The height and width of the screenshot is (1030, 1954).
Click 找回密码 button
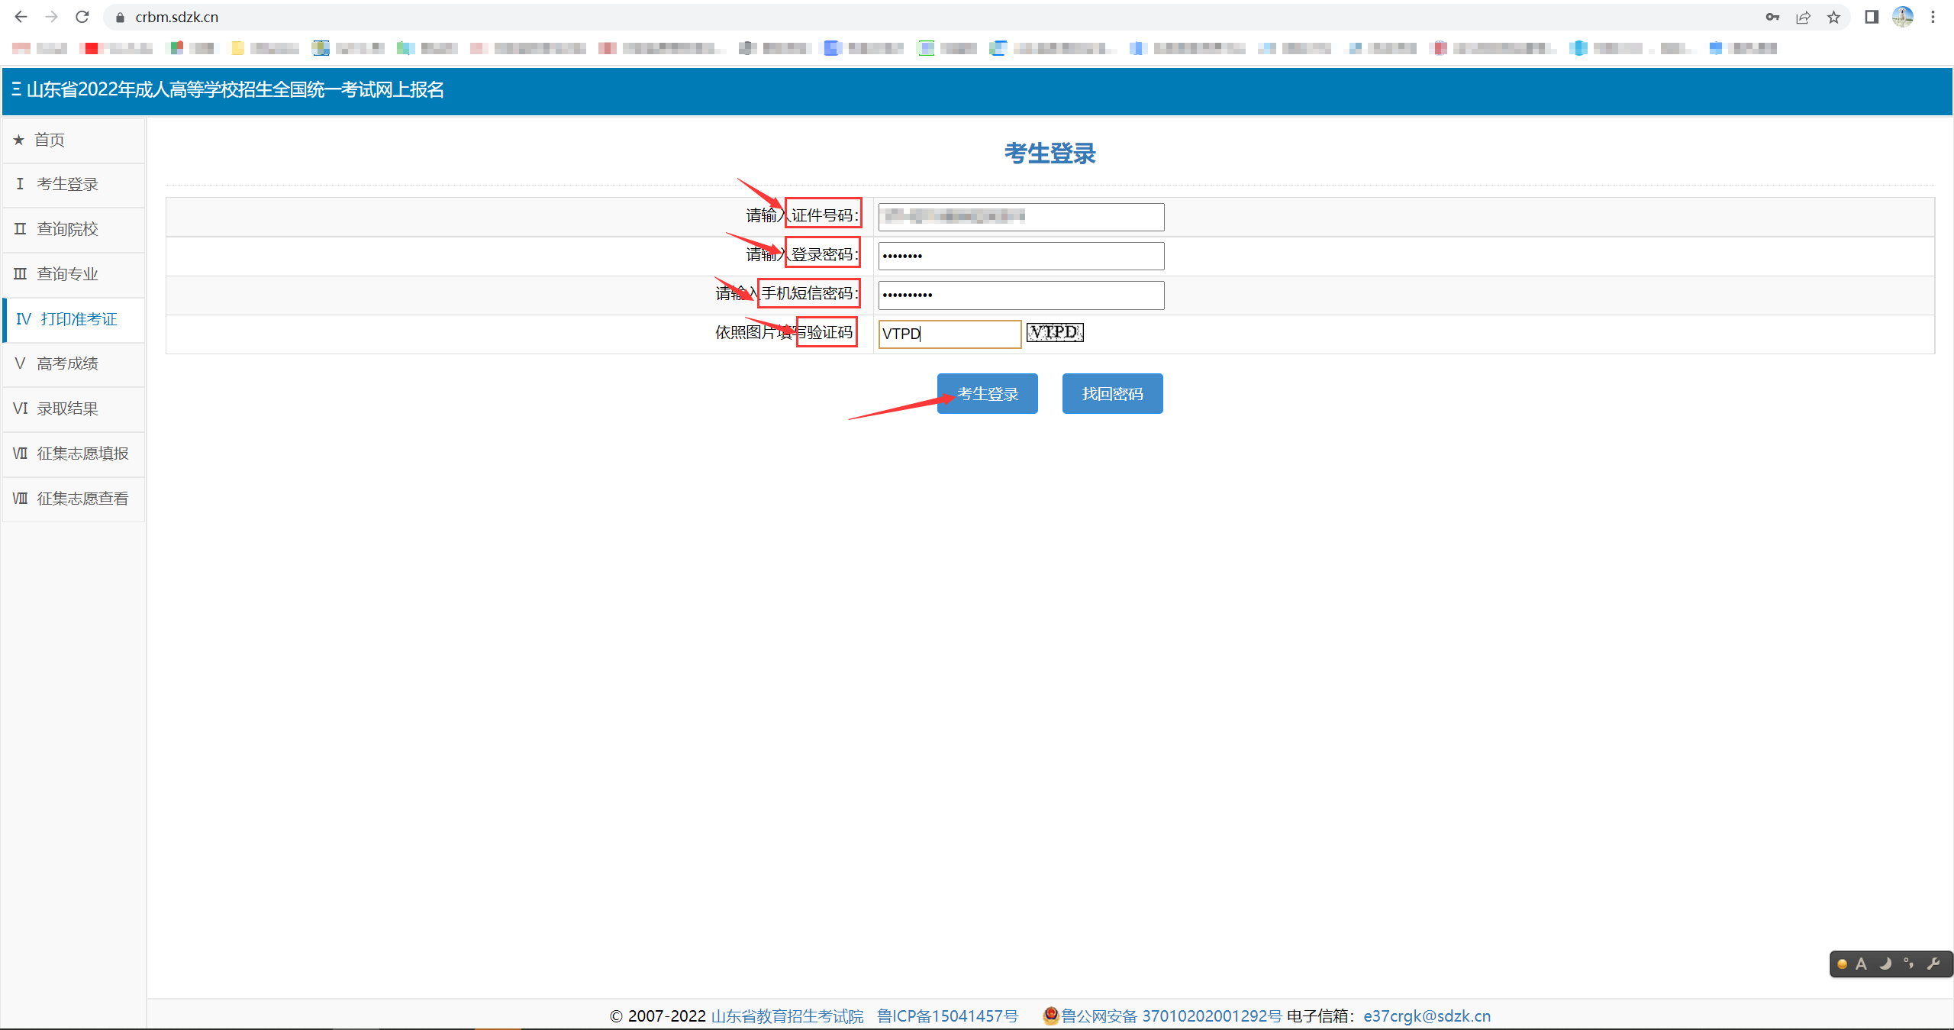(x=1112, y=394)
